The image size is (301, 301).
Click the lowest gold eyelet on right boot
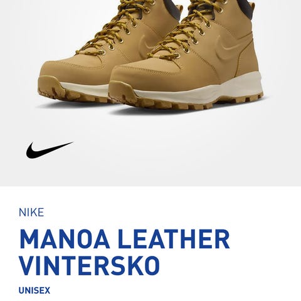[177, 56]
